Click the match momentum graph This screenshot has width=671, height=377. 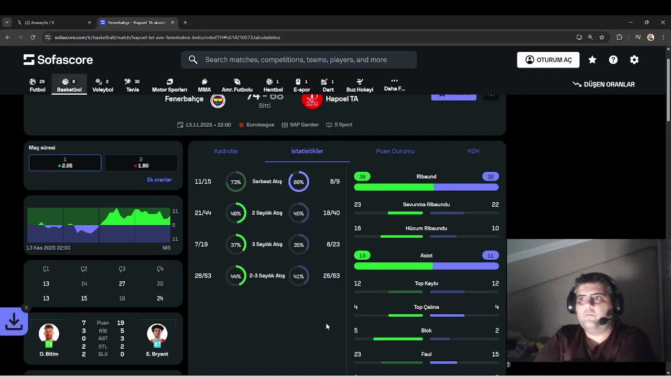coord(99,225)
